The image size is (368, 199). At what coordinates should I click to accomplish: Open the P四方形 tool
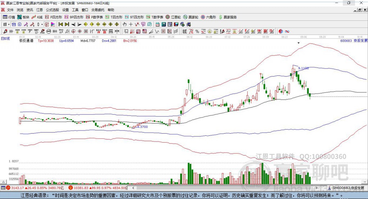54,17
